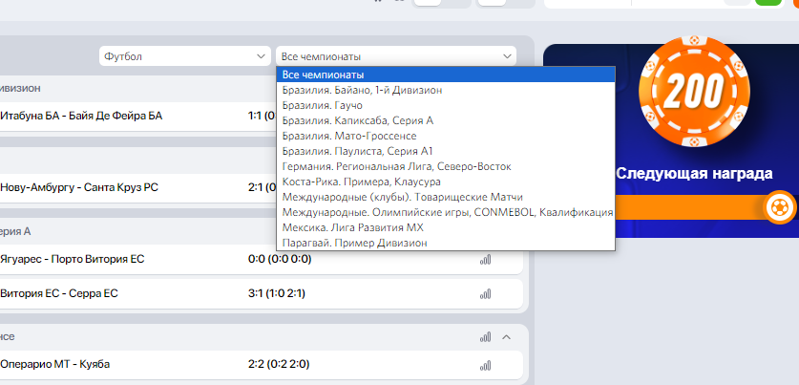Open match Витория ЕС - Серра ЕС

59,293
